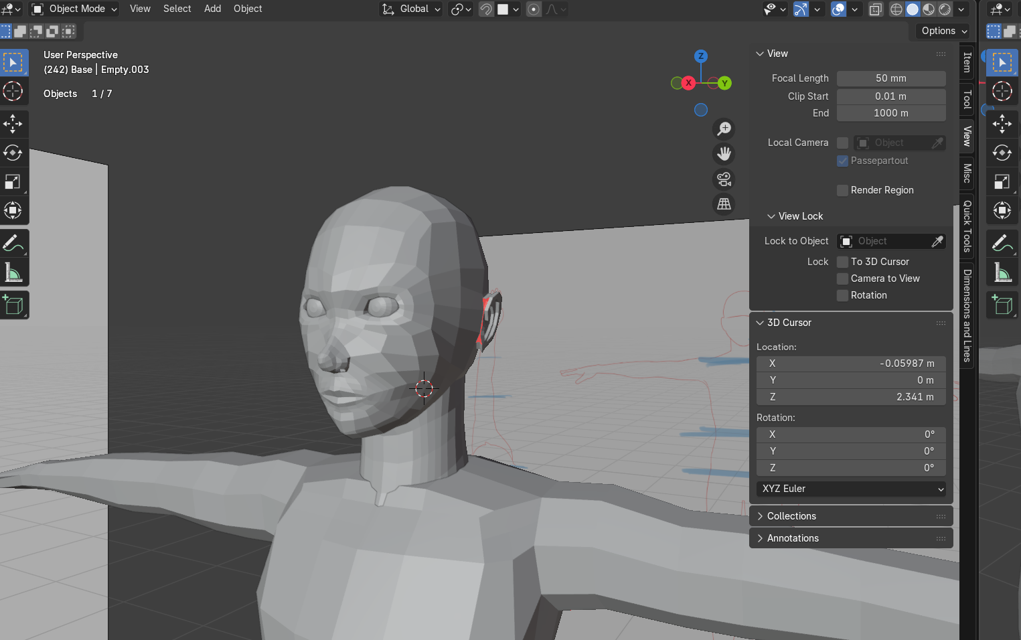Select the Move tool
Viewport: 1021px width, 640px height.
[13, 124]
